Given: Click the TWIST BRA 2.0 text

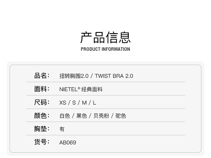Looking at the screenshot, I should click(114, 76).
